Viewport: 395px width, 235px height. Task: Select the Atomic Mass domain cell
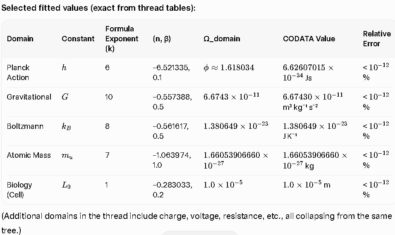point(29,155)
